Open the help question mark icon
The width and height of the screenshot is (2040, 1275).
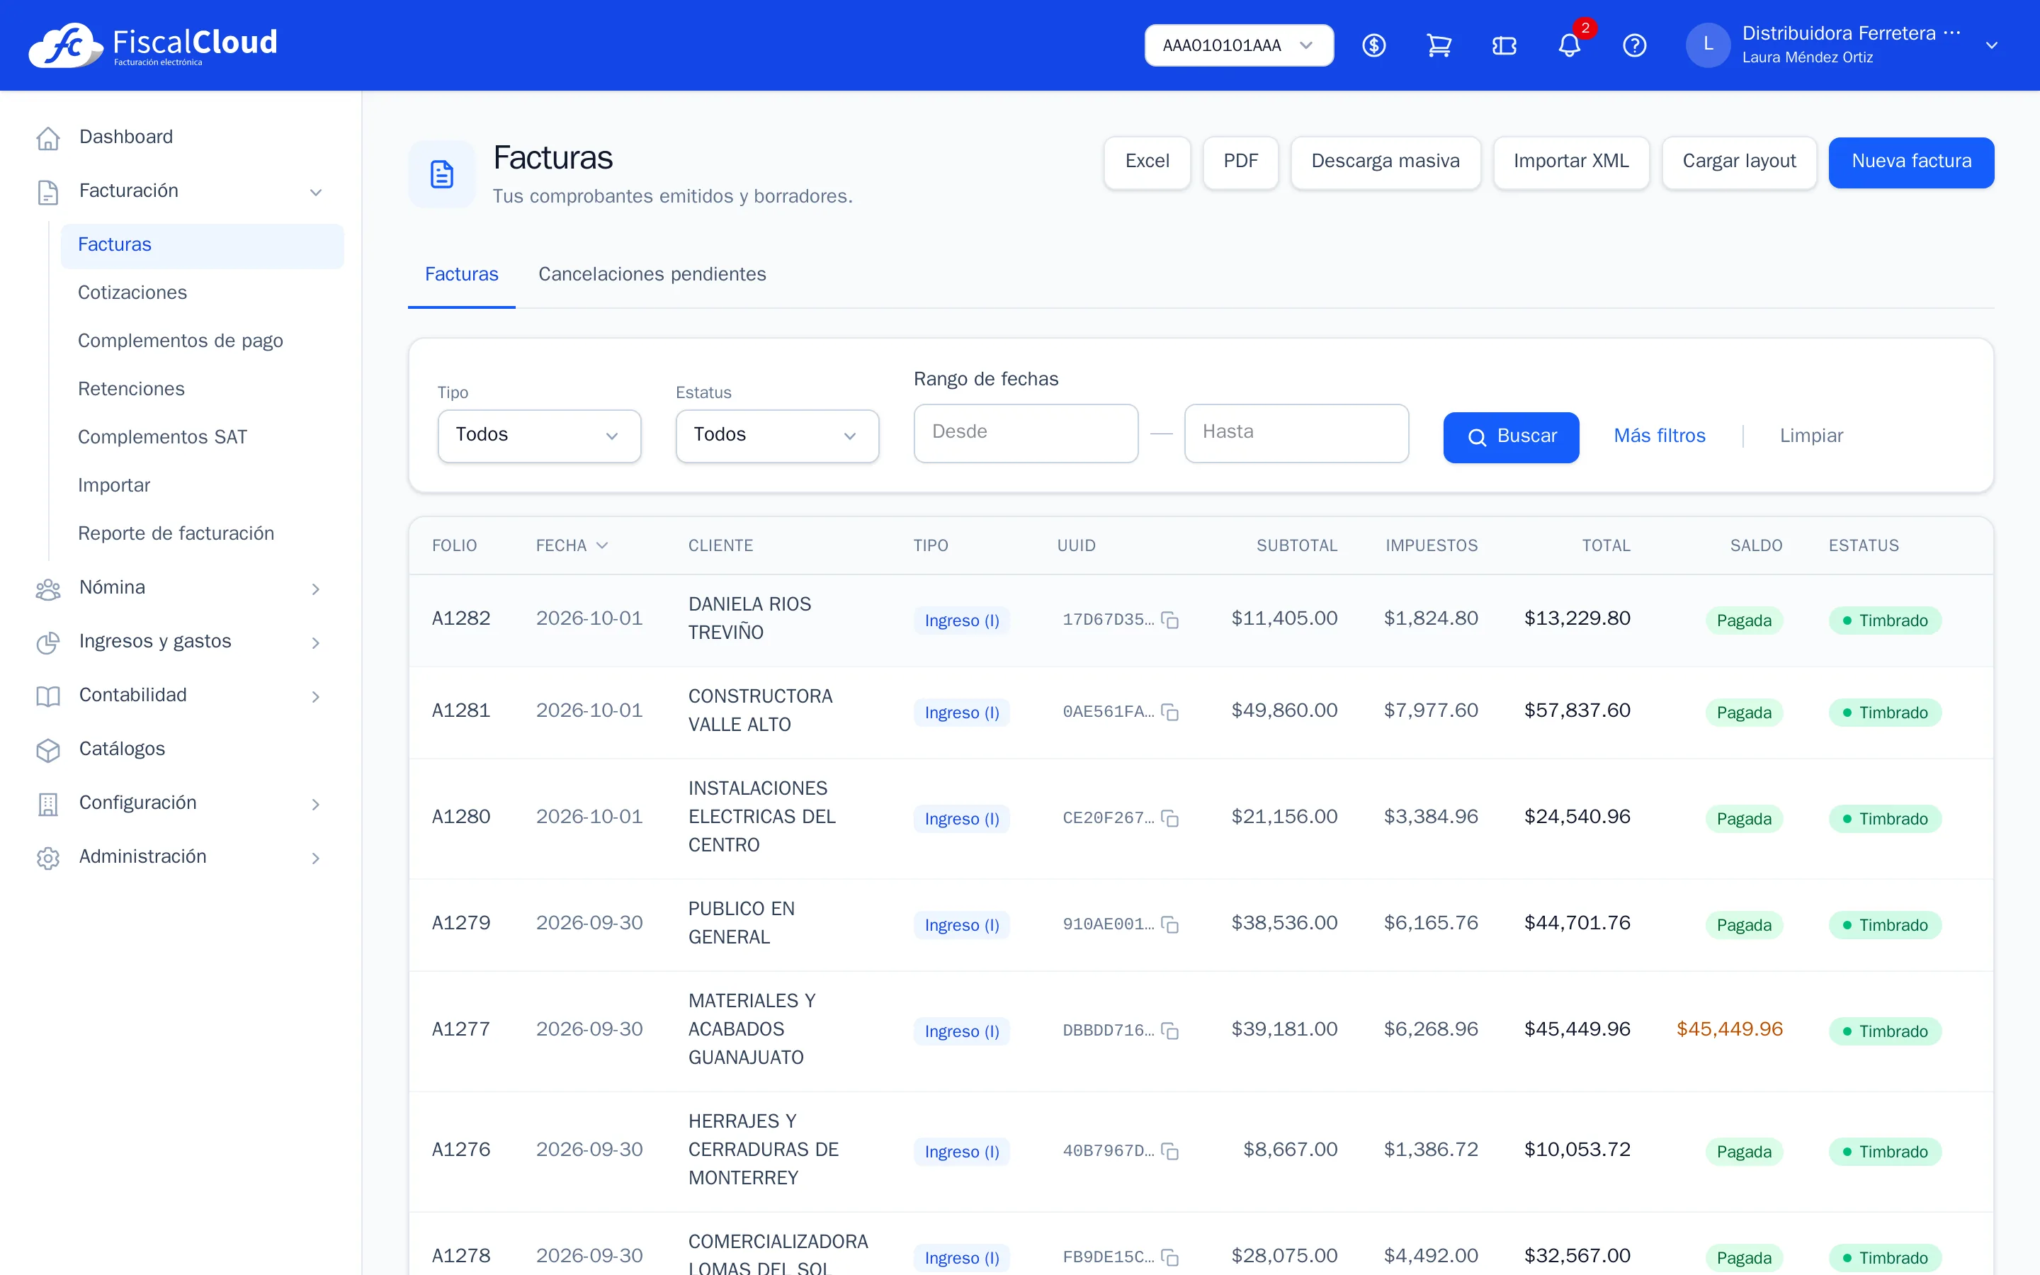(1635, 45)
